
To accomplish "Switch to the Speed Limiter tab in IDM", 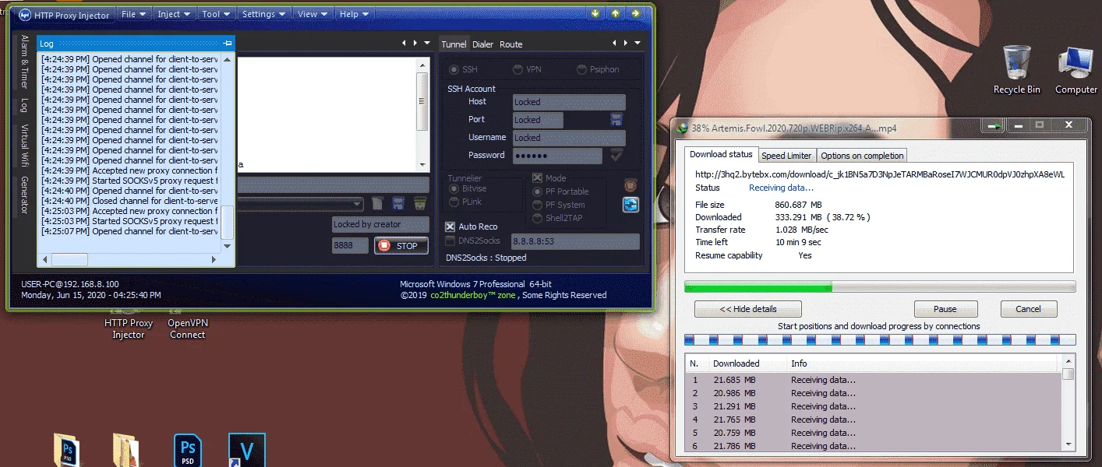I will pos(786,156).
